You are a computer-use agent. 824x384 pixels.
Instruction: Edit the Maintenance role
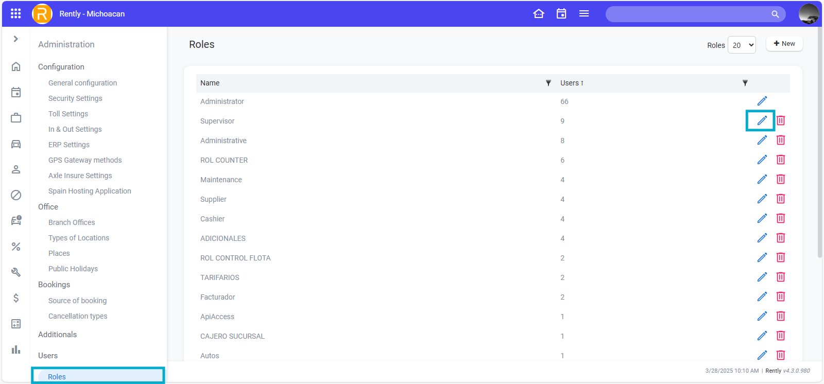click(x=762, y=179)
